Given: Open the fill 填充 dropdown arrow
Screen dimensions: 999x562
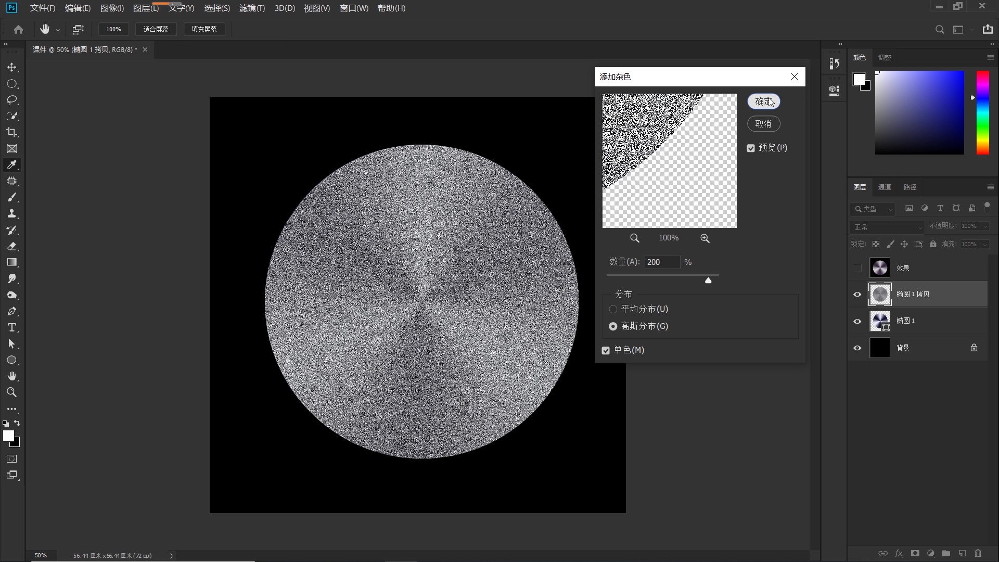Looking at the screenshot, I should click(985, 244).
